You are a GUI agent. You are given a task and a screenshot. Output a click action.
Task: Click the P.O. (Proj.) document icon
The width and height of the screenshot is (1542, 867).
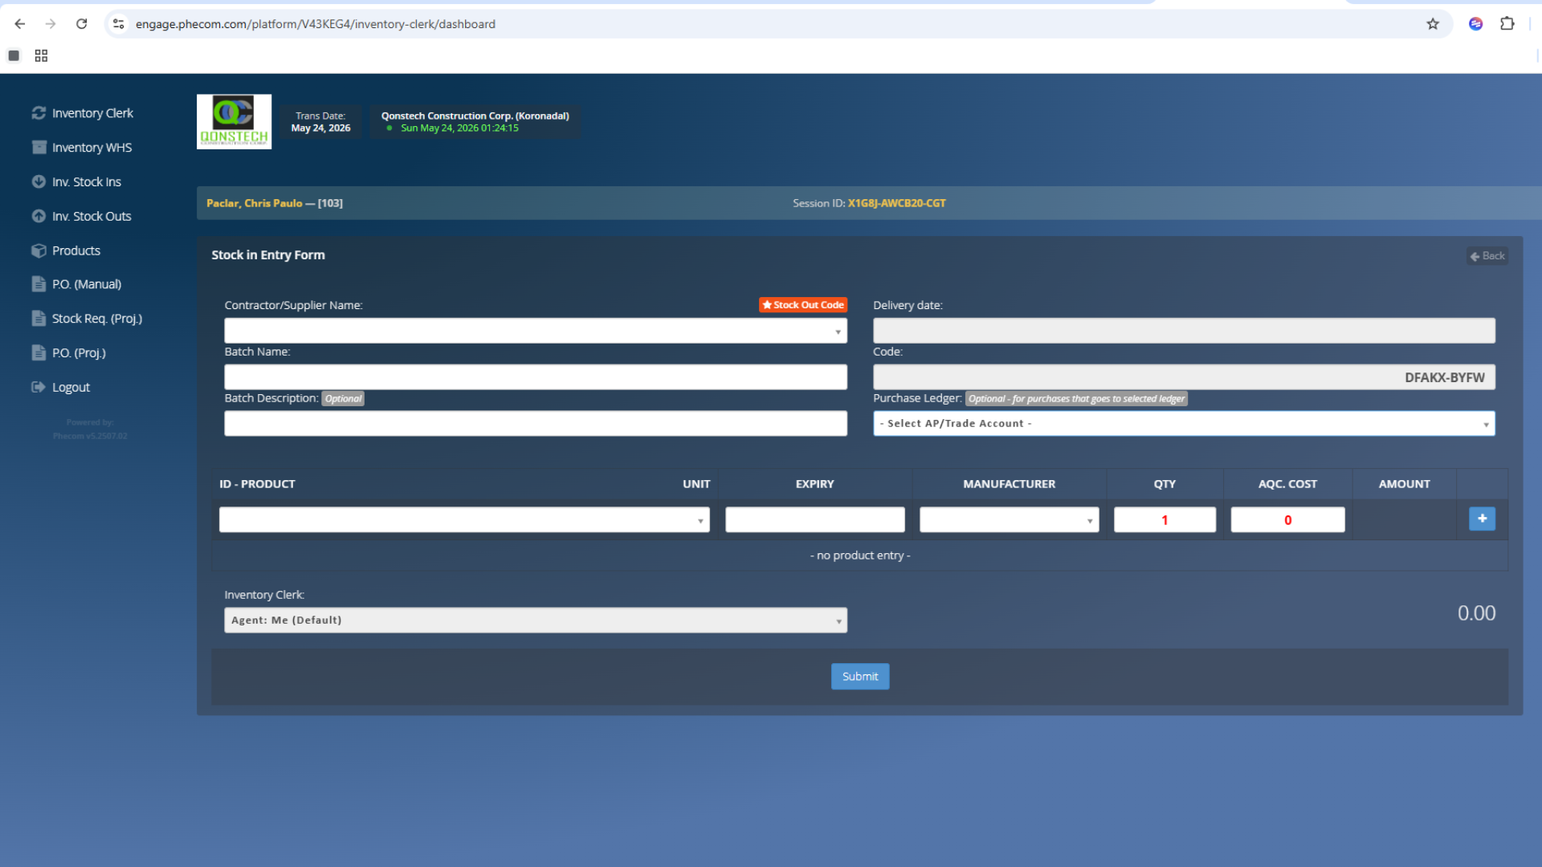(x=39, y=352)
